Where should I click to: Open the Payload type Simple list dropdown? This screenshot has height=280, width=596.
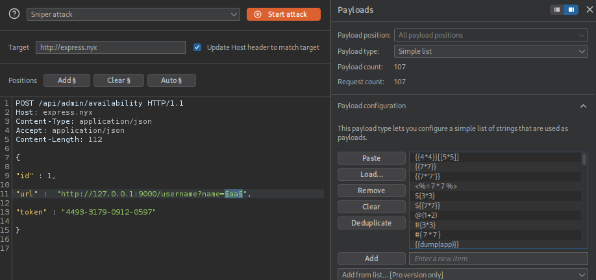click(491, 51)
